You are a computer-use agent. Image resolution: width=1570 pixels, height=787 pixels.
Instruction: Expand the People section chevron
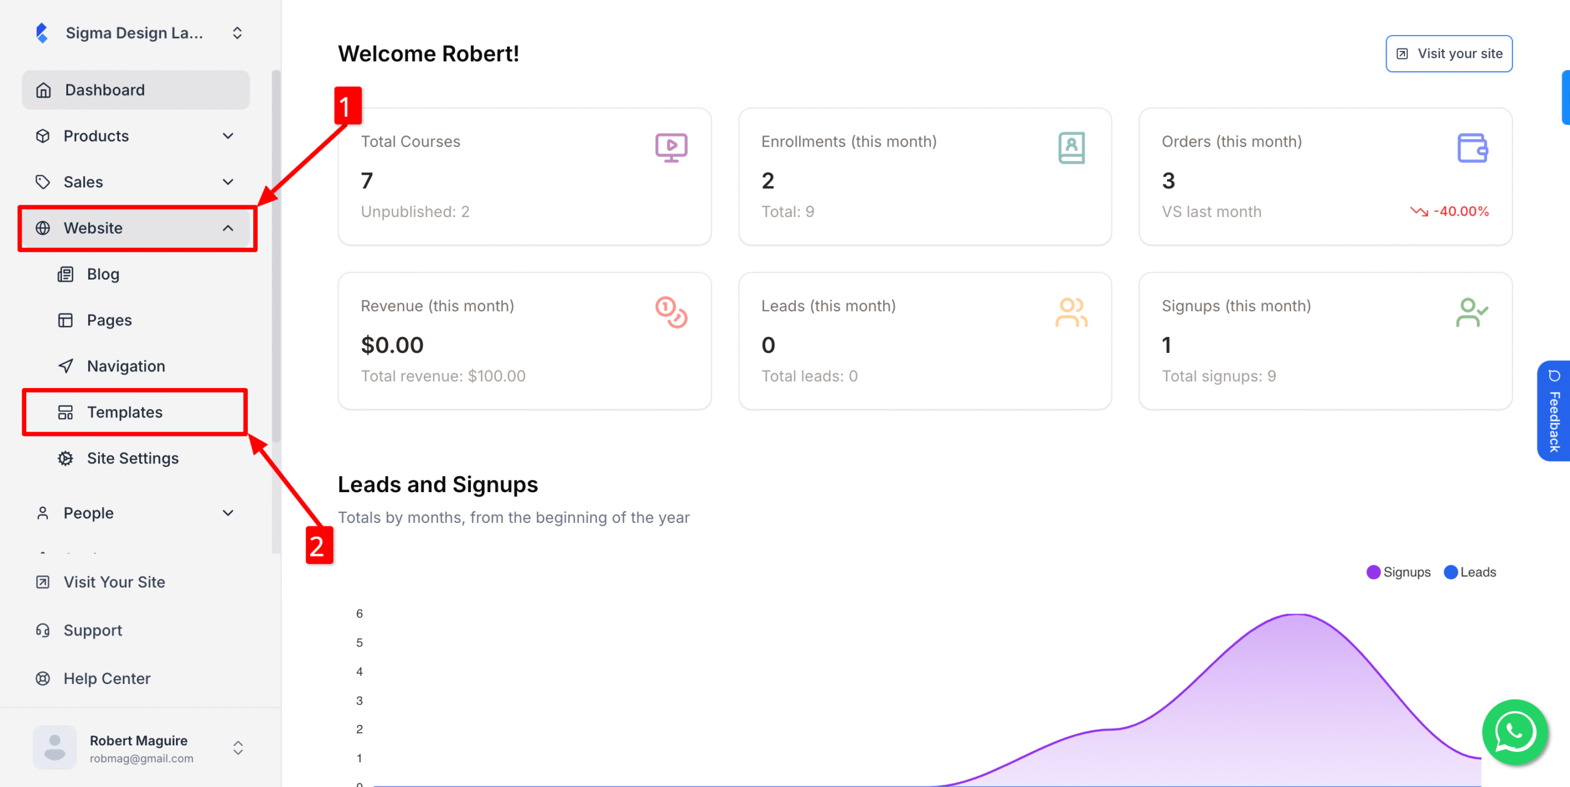click(x=228, y=513)
